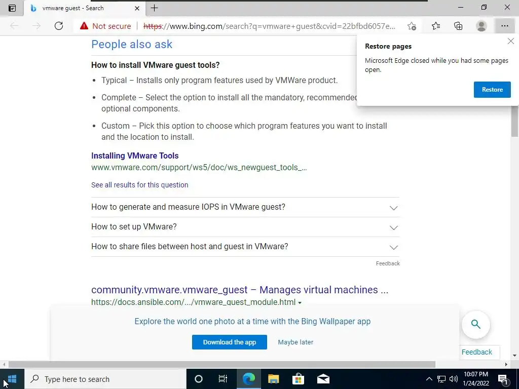Open Task View icon
This screenshot has height=389, width=519.
[x=223, y=379]
